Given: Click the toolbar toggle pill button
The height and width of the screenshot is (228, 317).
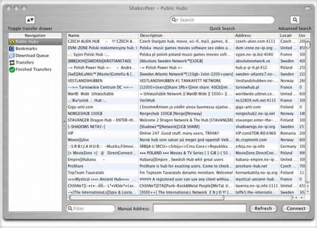Looking at the screenshot, I should click(x=307, y=8).
